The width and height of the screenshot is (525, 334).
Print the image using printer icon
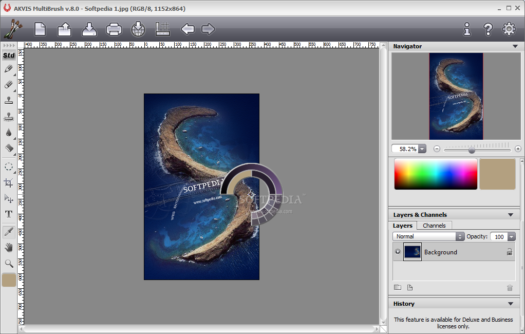114,29
